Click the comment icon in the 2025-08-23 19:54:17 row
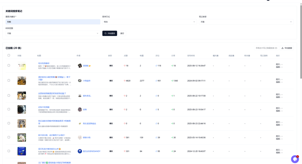The width and height of the screenshot is (302, 164). (156, 110)
